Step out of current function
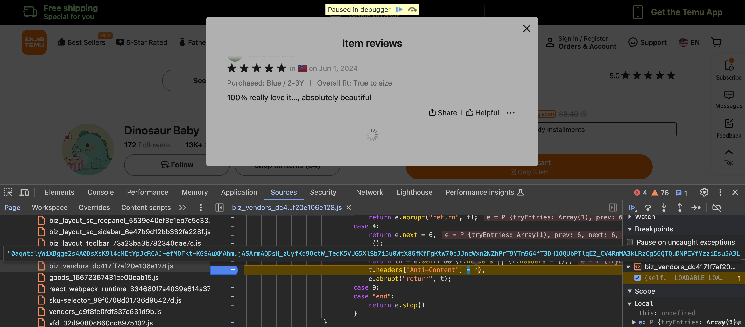 point(680,208)
